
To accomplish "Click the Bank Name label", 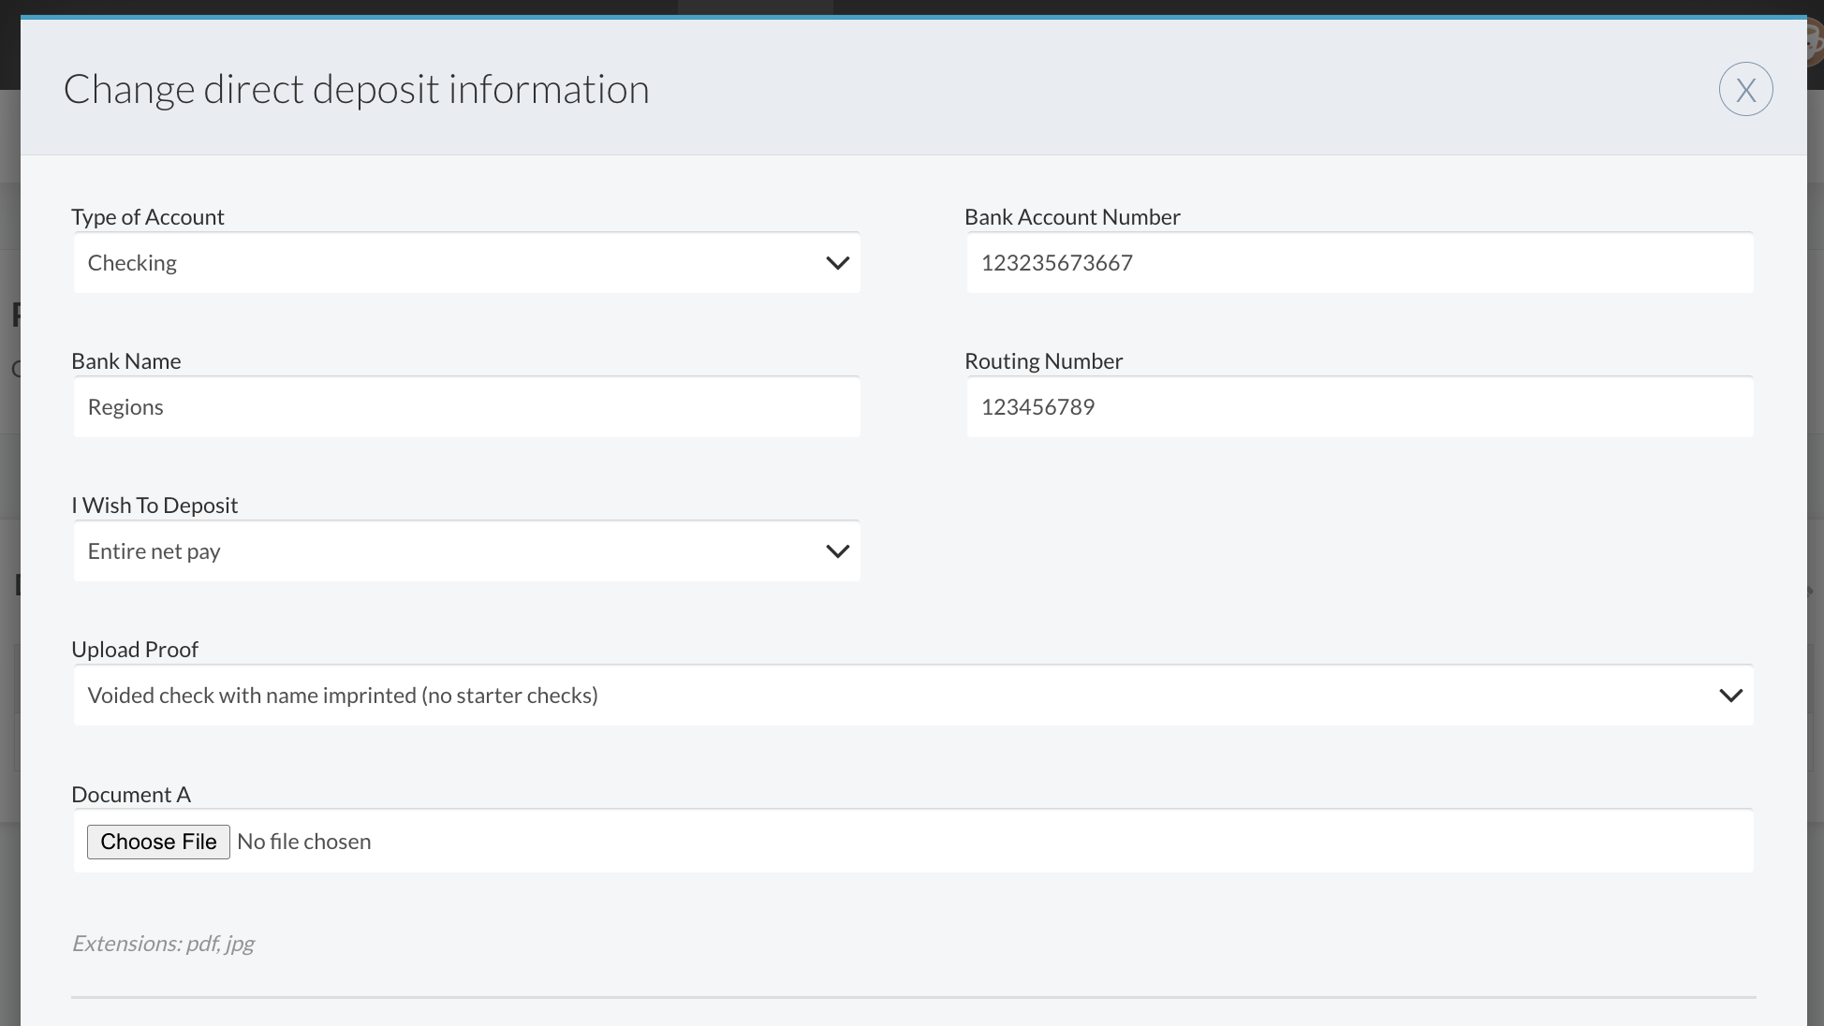I will click(x=126, y=361).
